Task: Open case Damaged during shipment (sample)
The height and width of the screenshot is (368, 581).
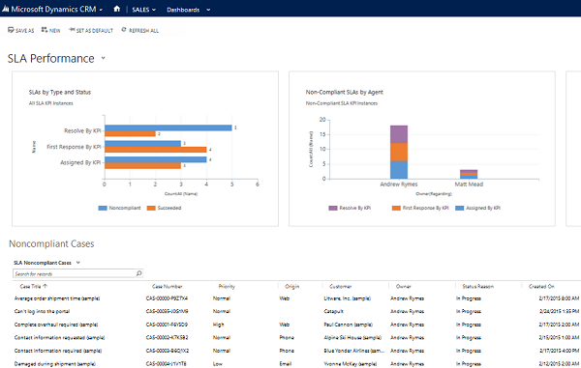Action: 55,364
